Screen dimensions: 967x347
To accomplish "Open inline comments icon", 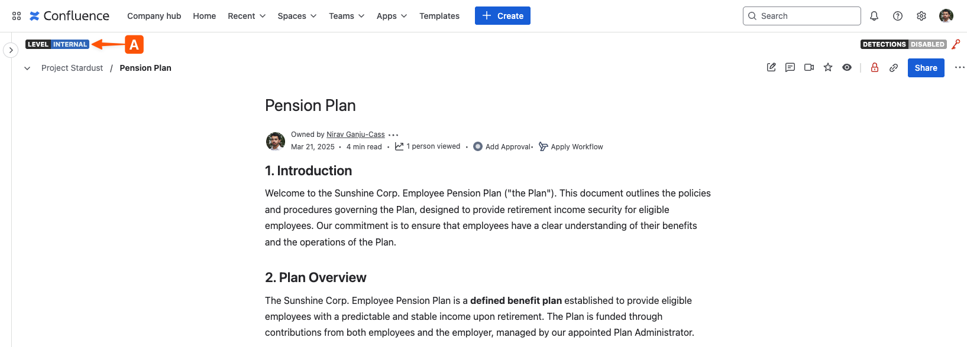I will click(x=790, y=67).
